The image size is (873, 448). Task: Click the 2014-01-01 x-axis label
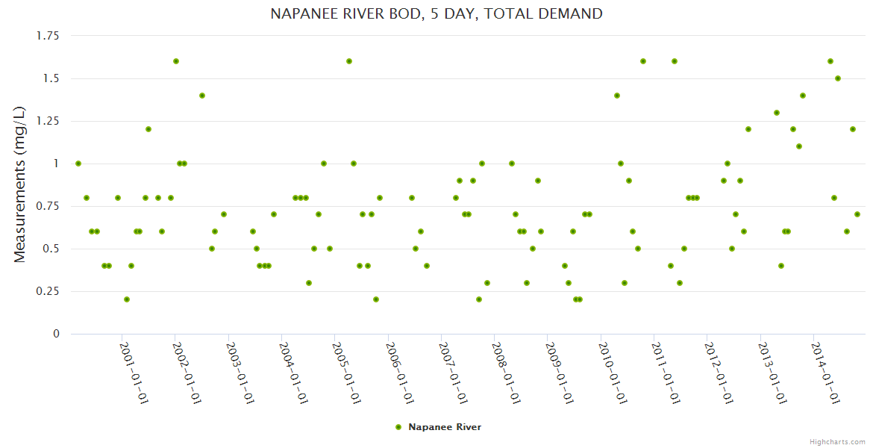[x=825, y=373]
